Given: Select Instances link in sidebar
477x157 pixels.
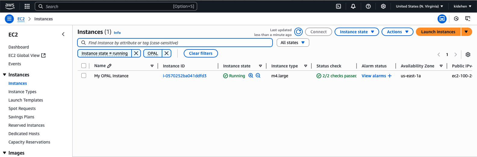Looking at the screenshot, I should pos(17,83).
